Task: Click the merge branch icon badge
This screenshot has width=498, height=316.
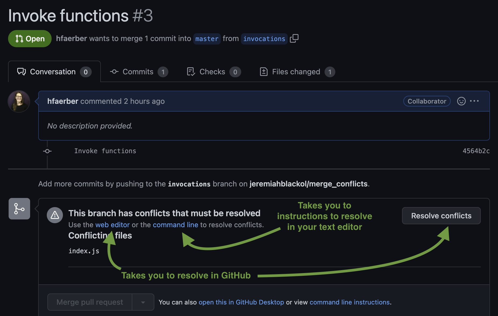Action: (x=19, y=209)
